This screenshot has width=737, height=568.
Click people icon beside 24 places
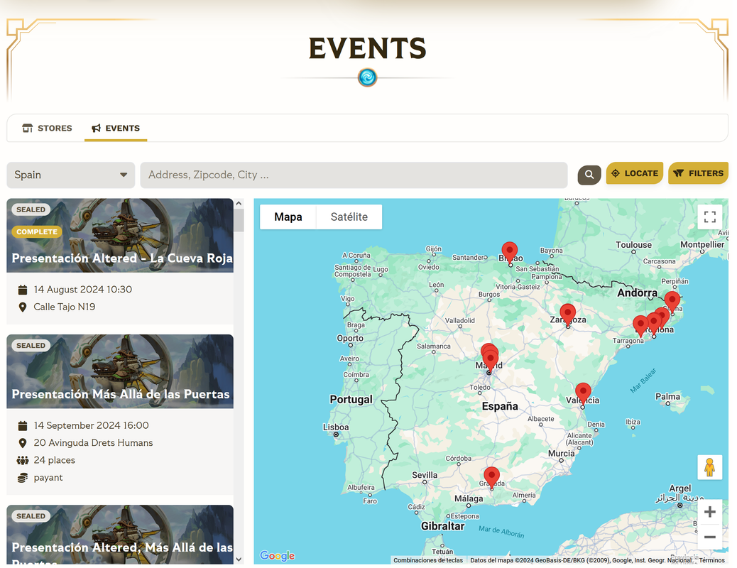click(22, 460)
